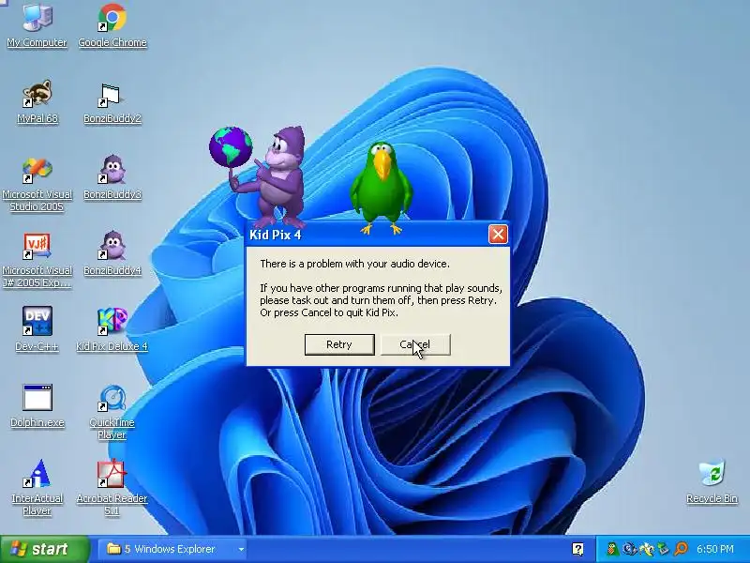
Task: Select the BonziBuddy3 desktop shortcut
Action: point(112,176)
